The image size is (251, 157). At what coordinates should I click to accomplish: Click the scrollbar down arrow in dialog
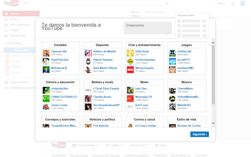(x=213, y=123)
